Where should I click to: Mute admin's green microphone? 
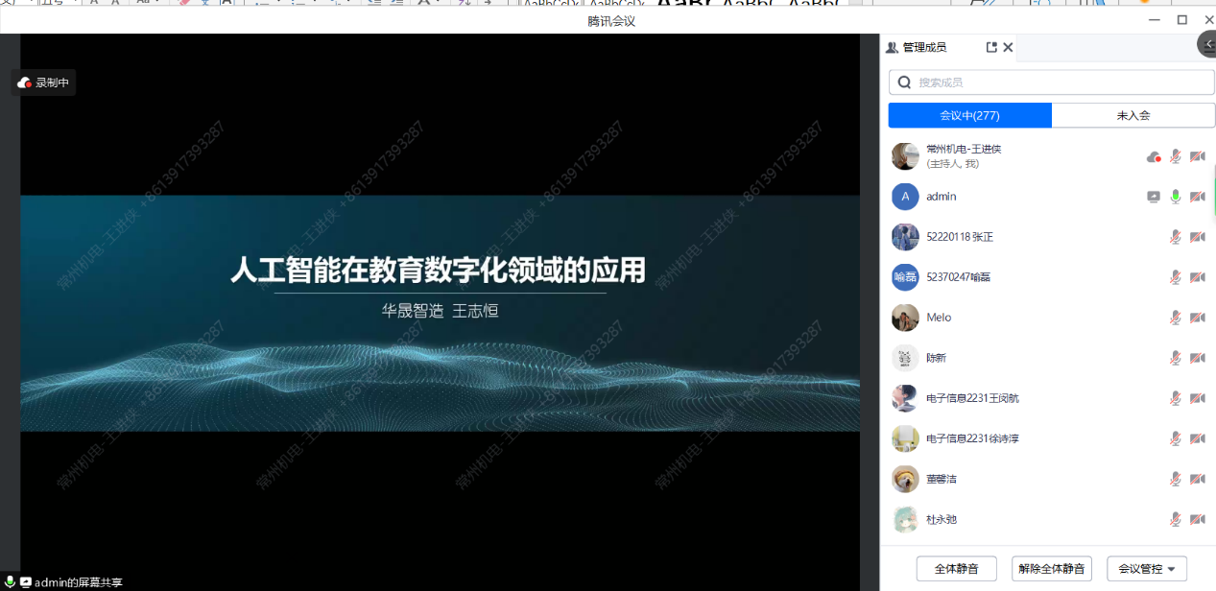pyautogui.click(x=1176, y=197)
